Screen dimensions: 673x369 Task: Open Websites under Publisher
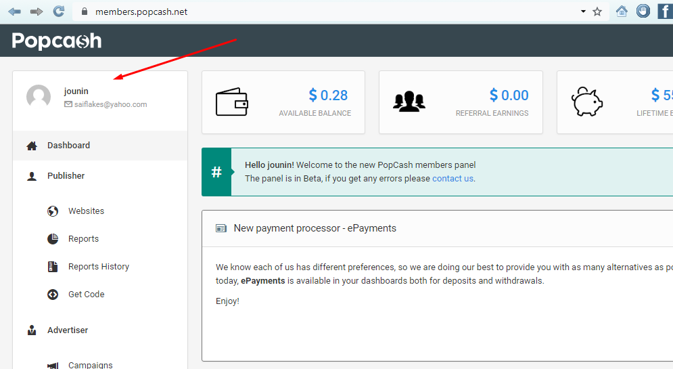coord(86,211)
